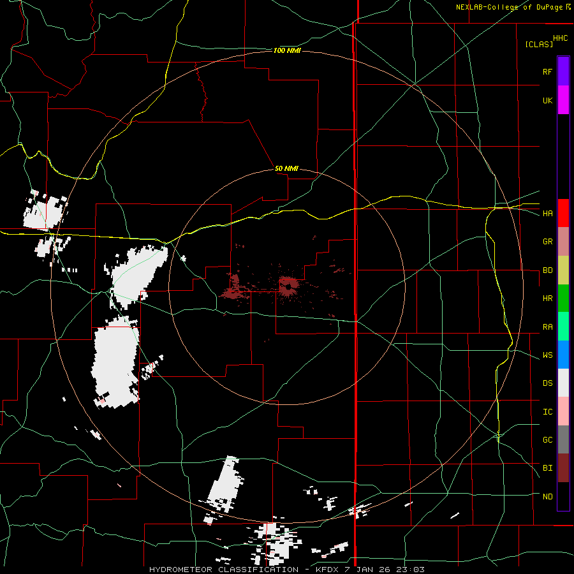The image size is (574, 574).
Task: Click the HR legend label
Action: tap(547, 298)
